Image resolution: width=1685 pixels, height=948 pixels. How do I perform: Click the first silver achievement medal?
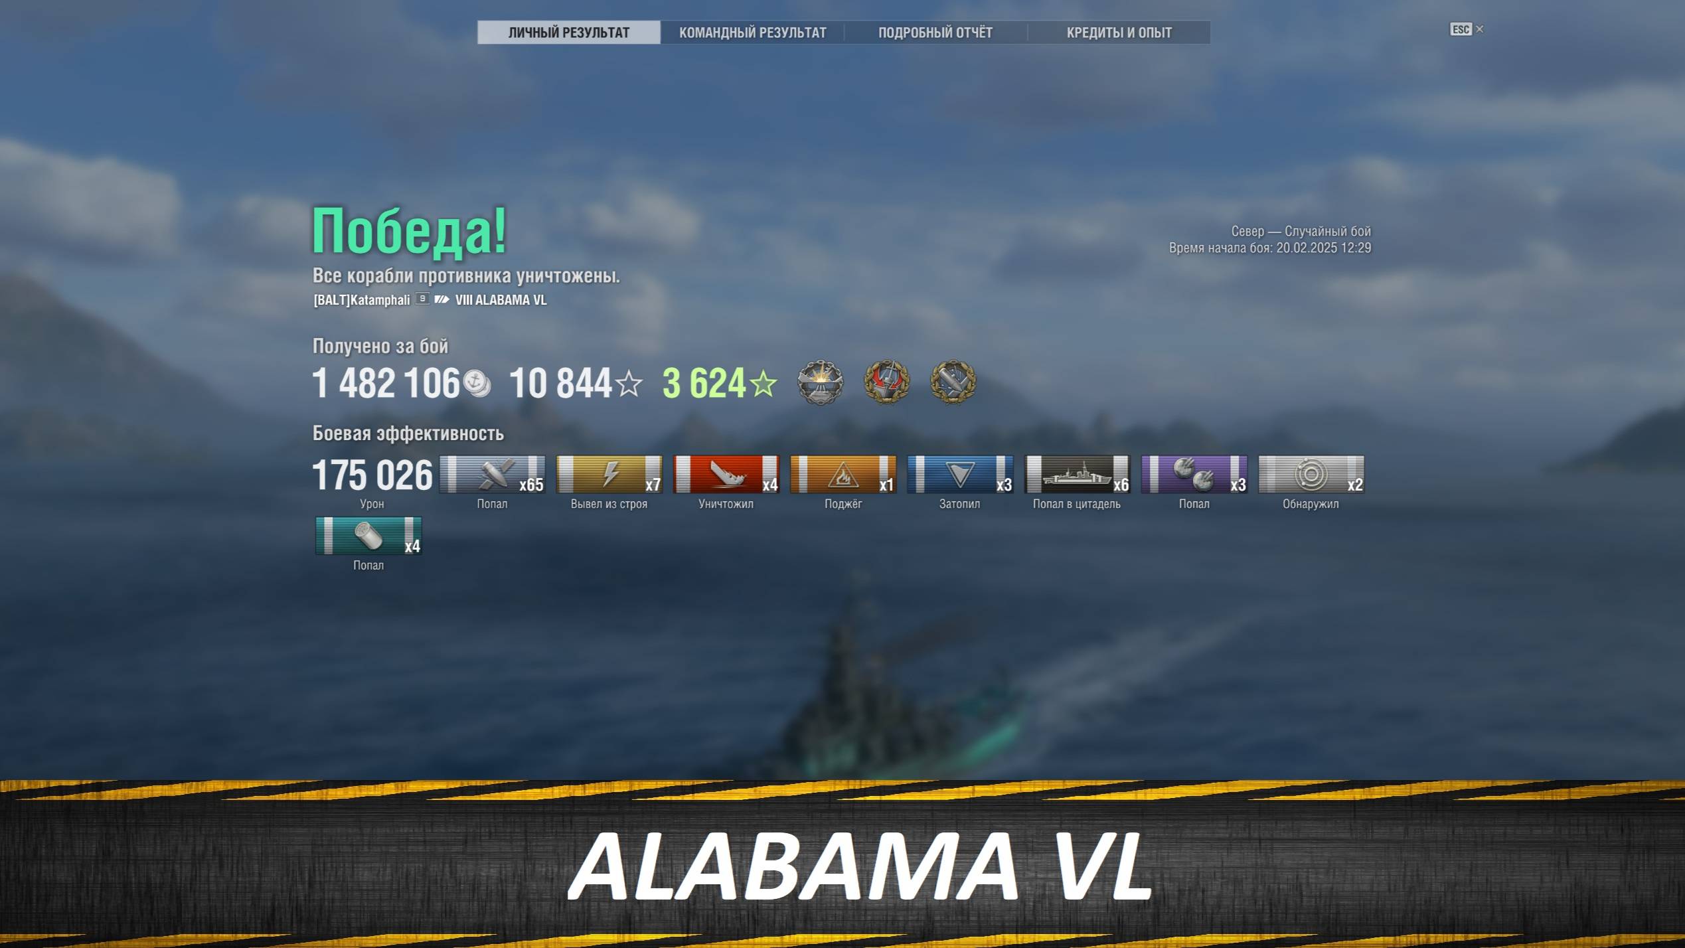(821, 382)
